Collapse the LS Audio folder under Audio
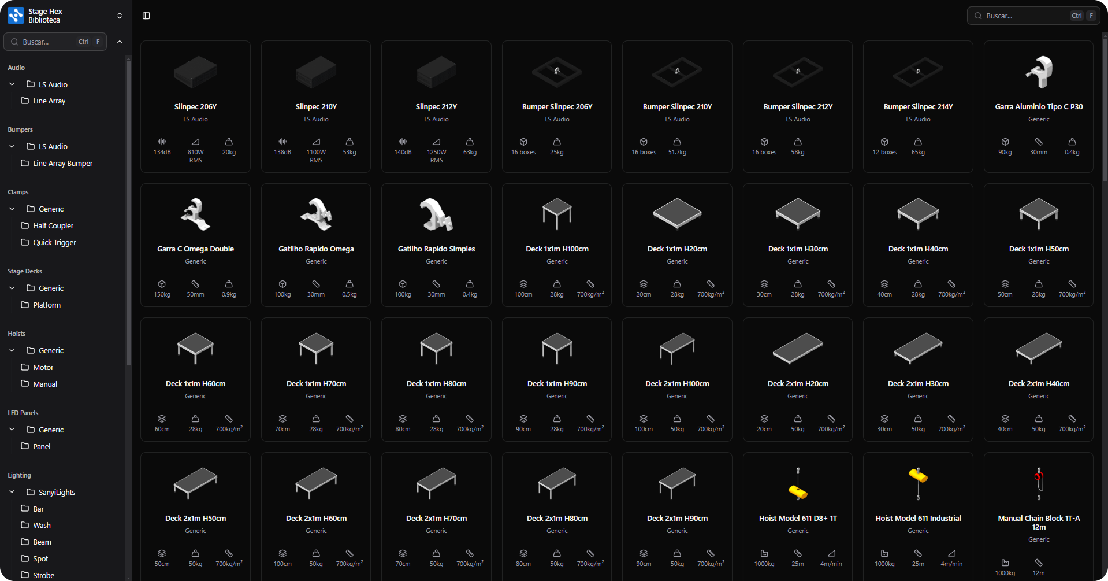This screenshot has height=581, width=1108. tap(12, 84)
